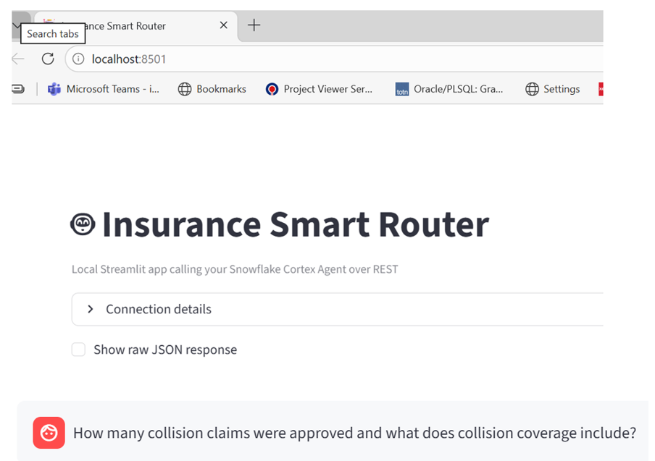
Task: Click the Insurance Smart Router logo icon
Action: coord(83,224)
